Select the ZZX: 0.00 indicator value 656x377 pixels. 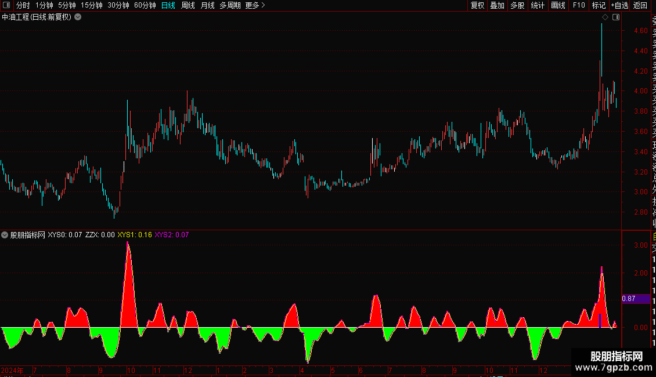(100, 235)
